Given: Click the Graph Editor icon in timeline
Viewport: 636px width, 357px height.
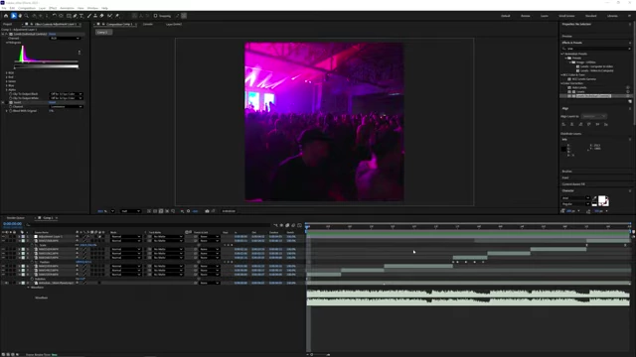Looking at the screenshot, I should (x=299, y=225).
